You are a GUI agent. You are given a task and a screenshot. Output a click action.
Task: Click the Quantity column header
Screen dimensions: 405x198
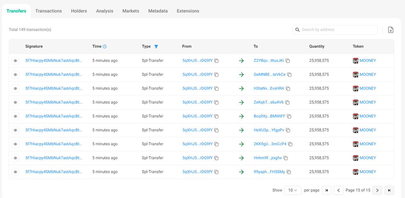[x=317, y=46]
